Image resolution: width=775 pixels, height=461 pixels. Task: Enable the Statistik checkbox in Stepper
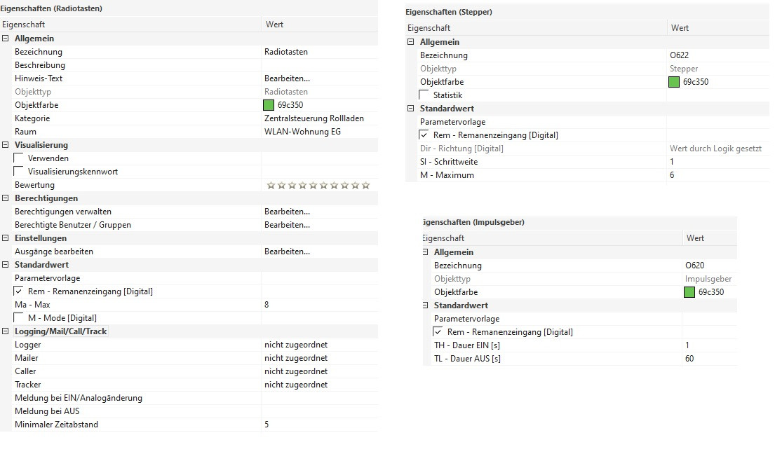click(424, 95)
